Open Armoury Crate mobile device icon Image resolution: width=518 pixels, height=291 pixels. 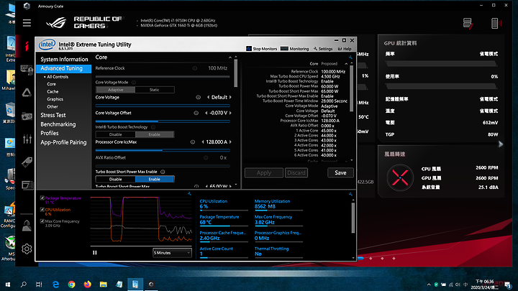point(496,23)
